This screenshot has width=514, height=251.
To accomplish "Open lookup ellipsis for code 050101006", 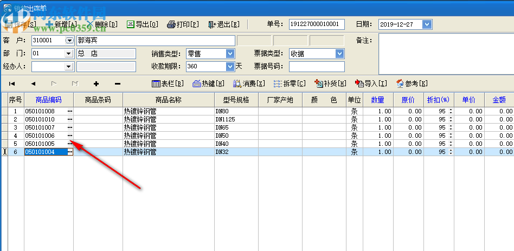I will (69, 136).
